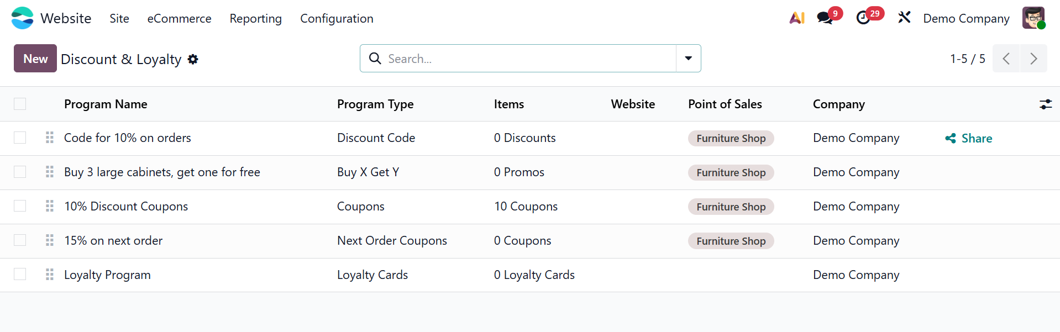
Task: Toggle the select-all rows checkbox
Action: (x=20, y=104)
